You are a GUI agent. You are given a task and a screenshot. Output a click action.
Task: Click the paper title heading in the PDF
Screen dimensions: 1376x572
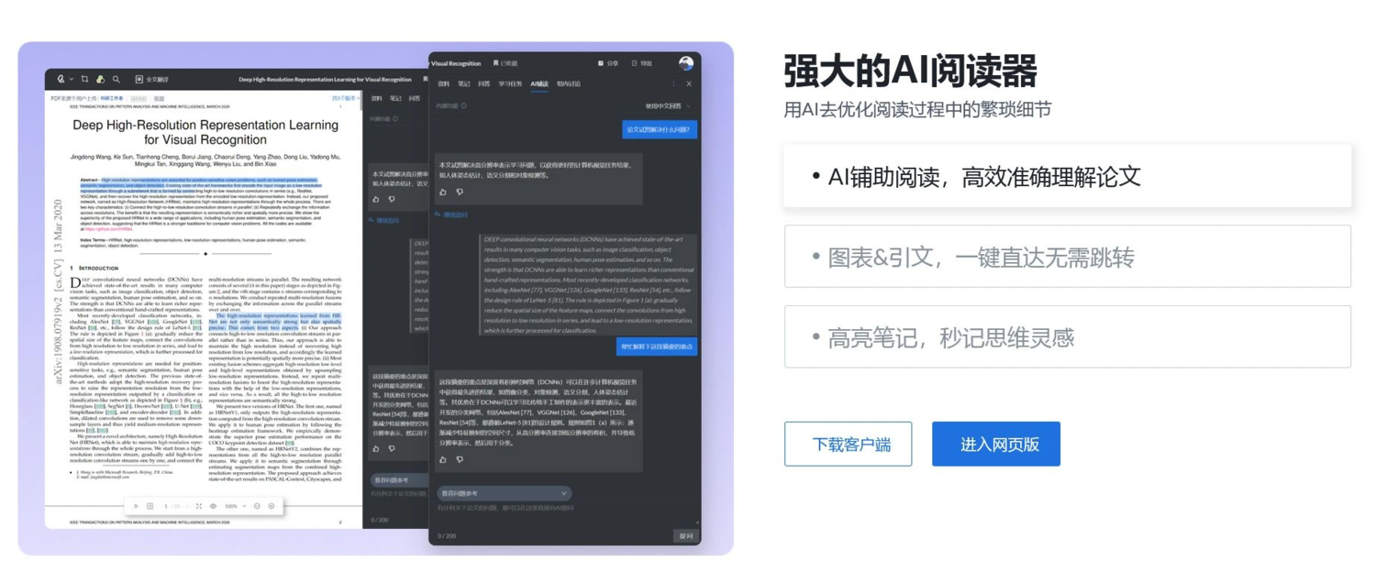tap(205, 132)
